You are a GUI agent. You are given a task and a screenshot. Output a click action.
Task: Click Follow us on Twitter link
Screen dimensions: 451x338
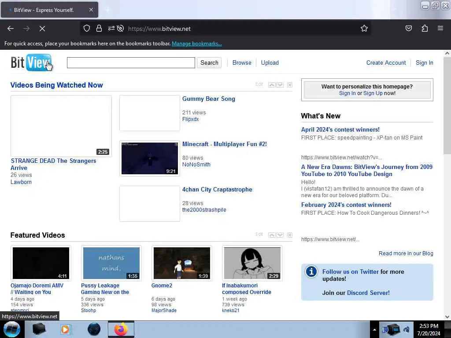click(x=350, y=272)
